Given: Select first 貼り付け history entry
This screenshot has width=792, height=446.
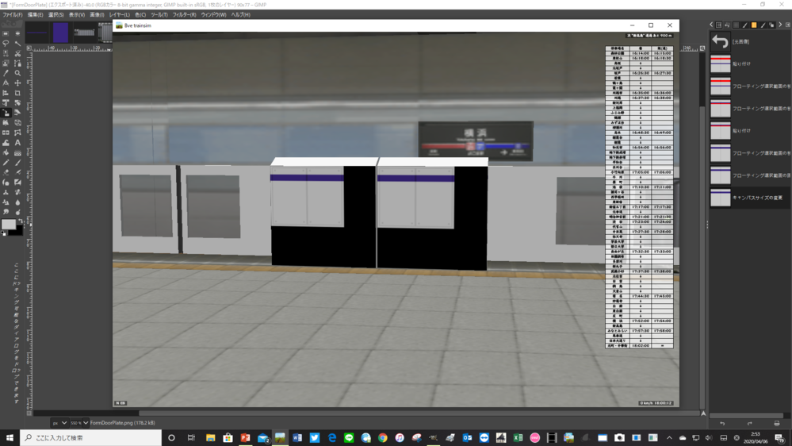Looking at the screenshot, I should 751,63.
